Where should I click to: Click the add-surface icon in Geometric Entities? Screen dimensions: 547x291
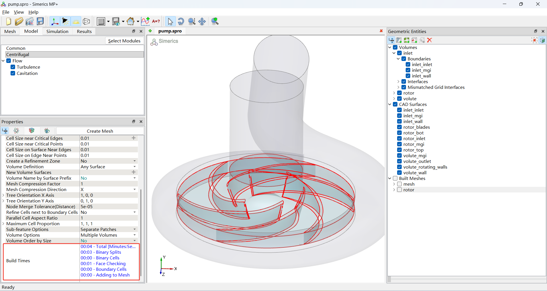click(399, 40)
